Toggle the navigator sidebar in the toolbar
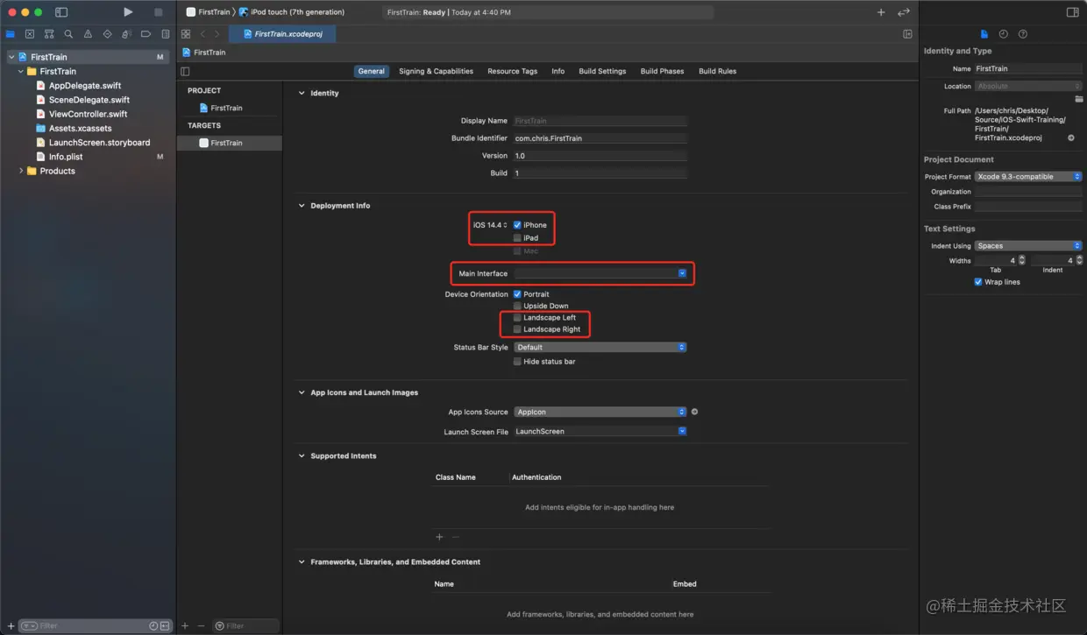Image resolution: width=1087 pixels, height=635 pixels. (x=61, y=12)
